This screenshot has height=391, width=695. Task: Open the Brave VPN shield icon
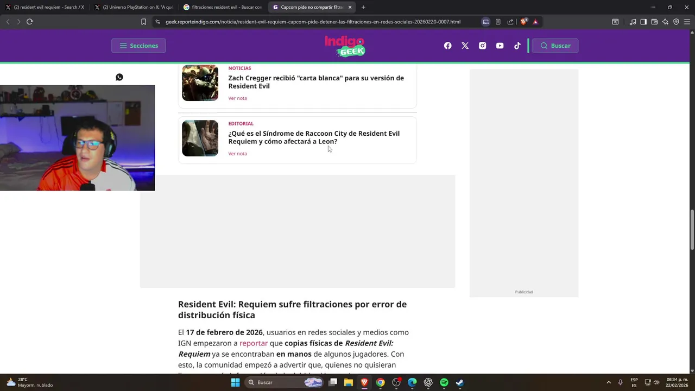click(676, 22)
